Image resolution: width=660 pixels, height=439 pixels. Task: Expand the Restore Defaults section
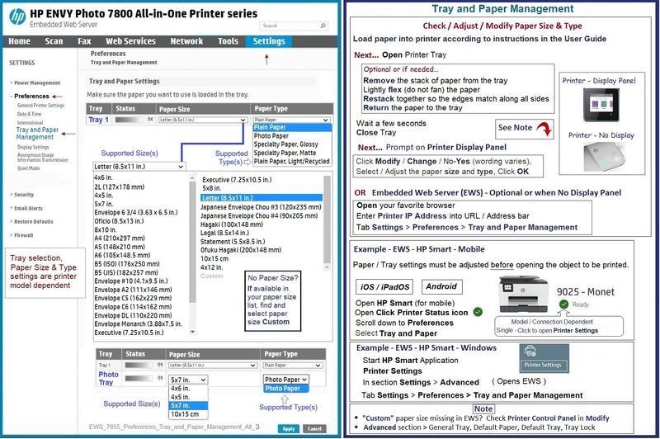34,222
